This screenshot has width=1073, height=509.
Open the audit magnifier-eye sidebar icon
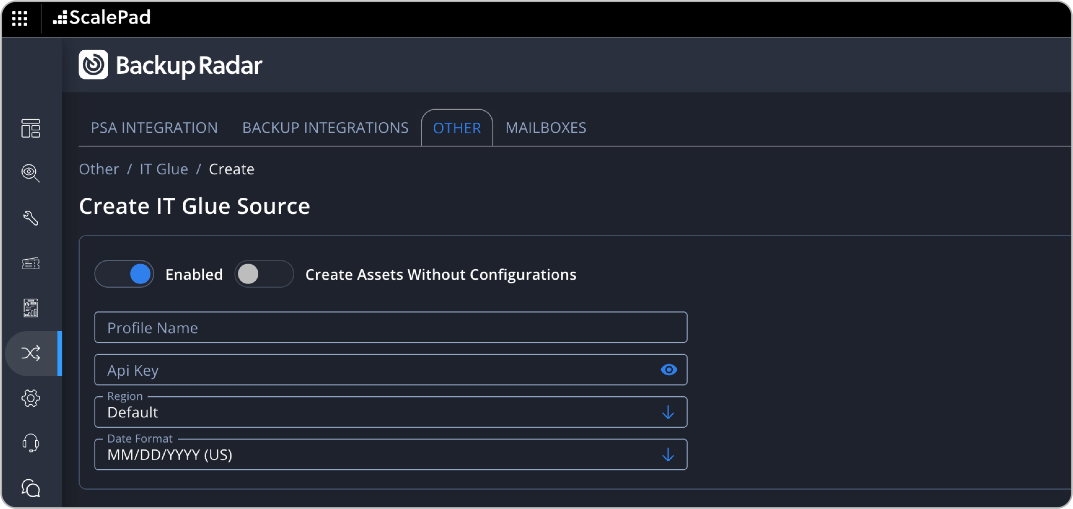[31, 173]
